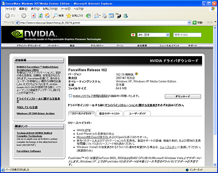Image resolution: width=218 pixels, height=173 pixels.
Task: Expand the Back button history arrow
Action: pyautogui.click(x=18, y=15)
